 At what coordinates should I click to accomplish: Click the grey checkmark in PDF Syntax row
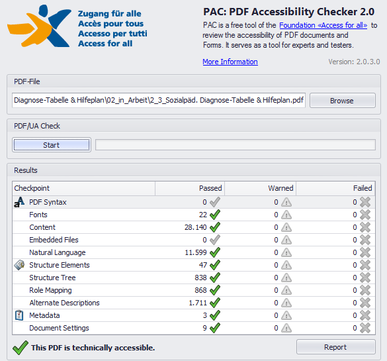(x=215, y=202)
